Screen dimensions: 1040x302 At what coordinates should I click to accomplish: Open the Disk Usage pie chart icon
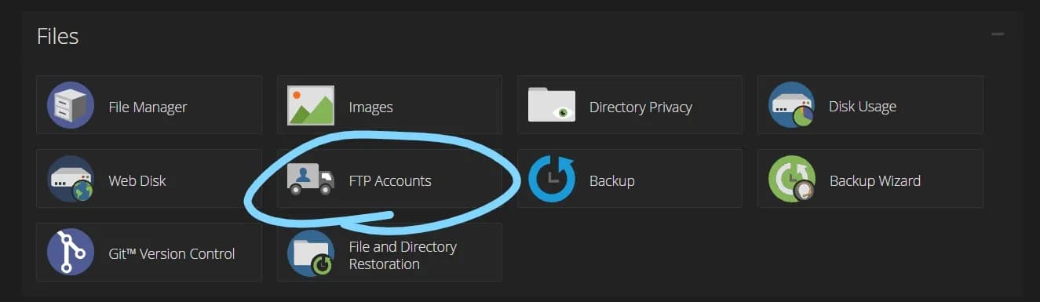791,105
